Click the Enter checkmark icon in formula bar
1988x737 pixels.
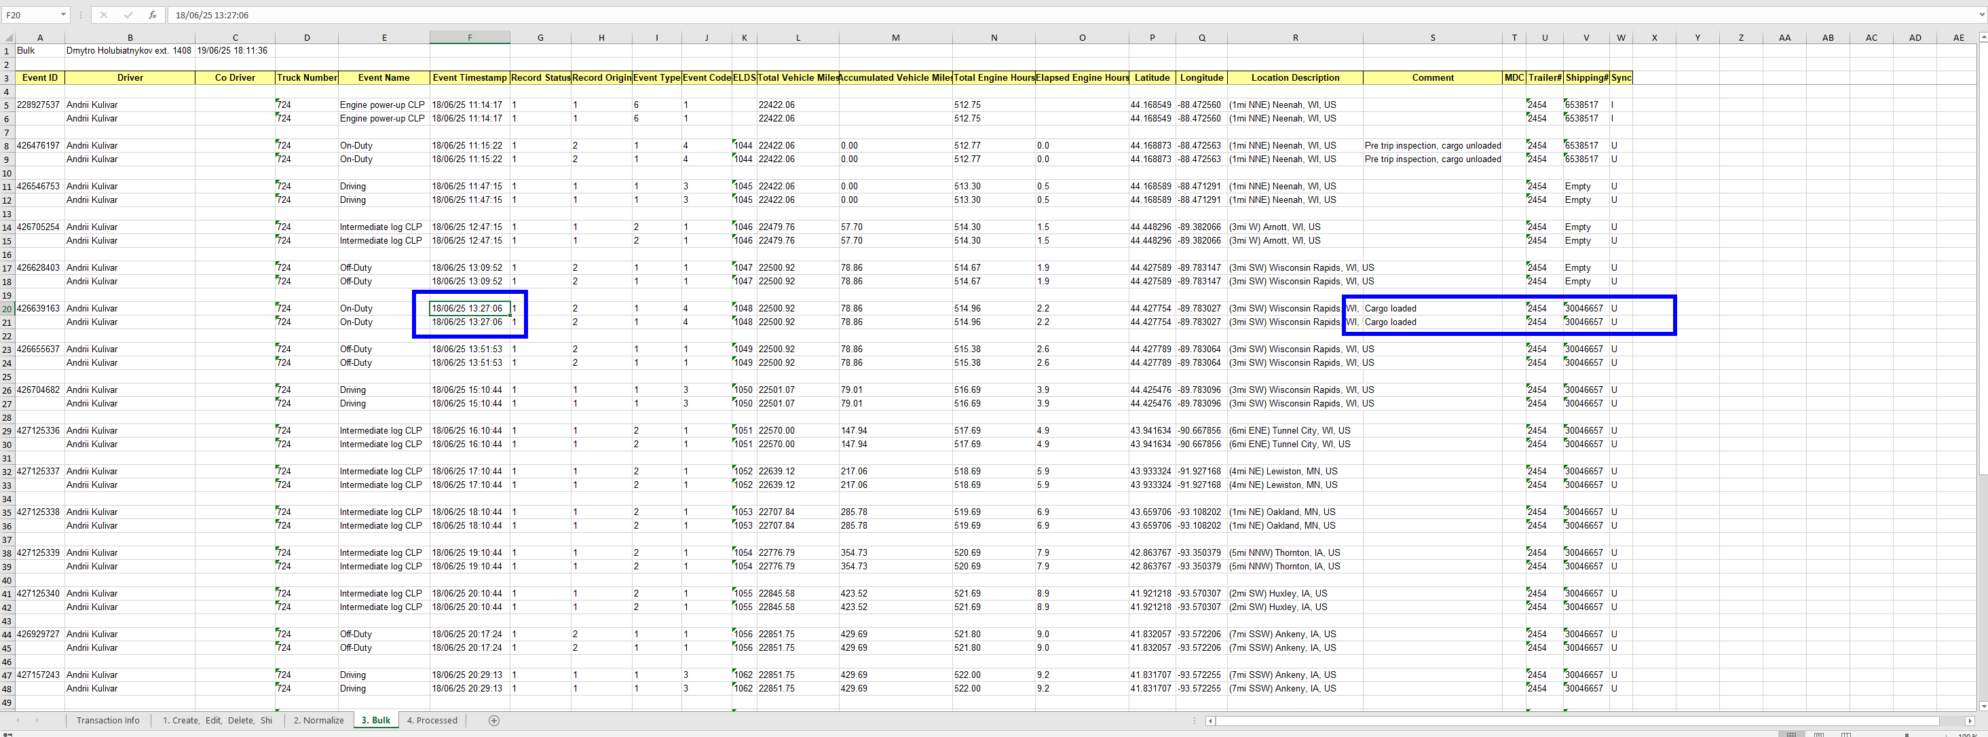(128, 15)
